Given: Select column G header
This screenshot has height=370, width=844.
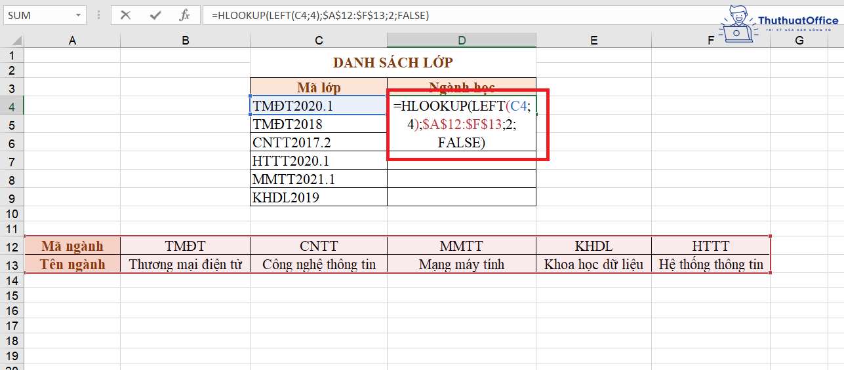Looking at the screenshot, I should point(799,41).
